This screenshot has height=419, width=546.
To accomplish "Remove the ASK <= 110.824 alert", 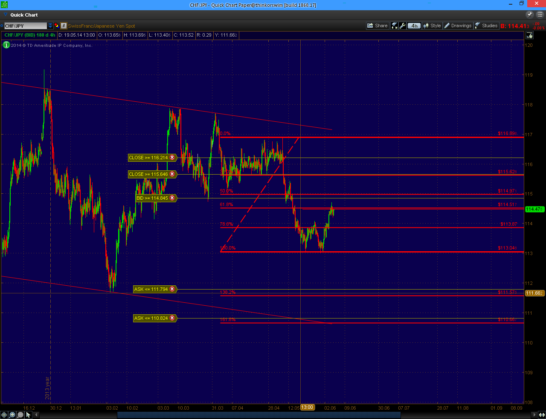I will point(172,318).
